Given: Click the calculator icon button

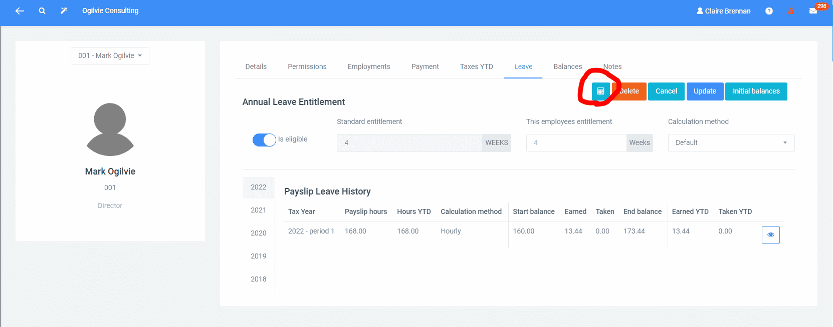Looking at the screenshot, I should [x=600, y=91].
